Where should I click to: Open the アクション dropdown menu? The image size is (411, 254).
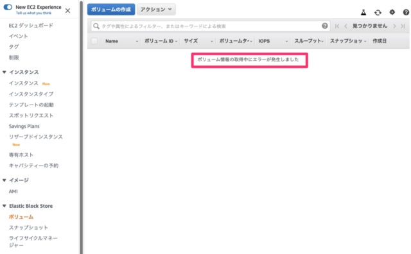[x=156, y=10]
